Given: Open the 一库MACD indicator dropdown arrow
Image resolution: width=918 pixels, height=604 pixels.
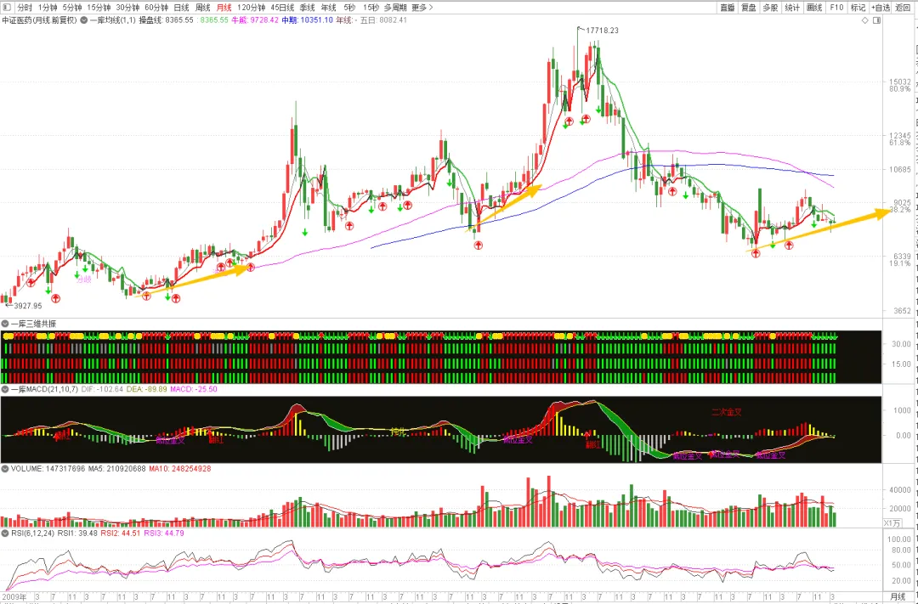Looking at the screenshot, I should point(5,389).
